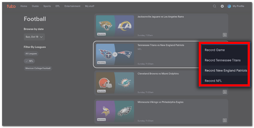
Task: Click the fubo logo
Action: tap(11, 6)
